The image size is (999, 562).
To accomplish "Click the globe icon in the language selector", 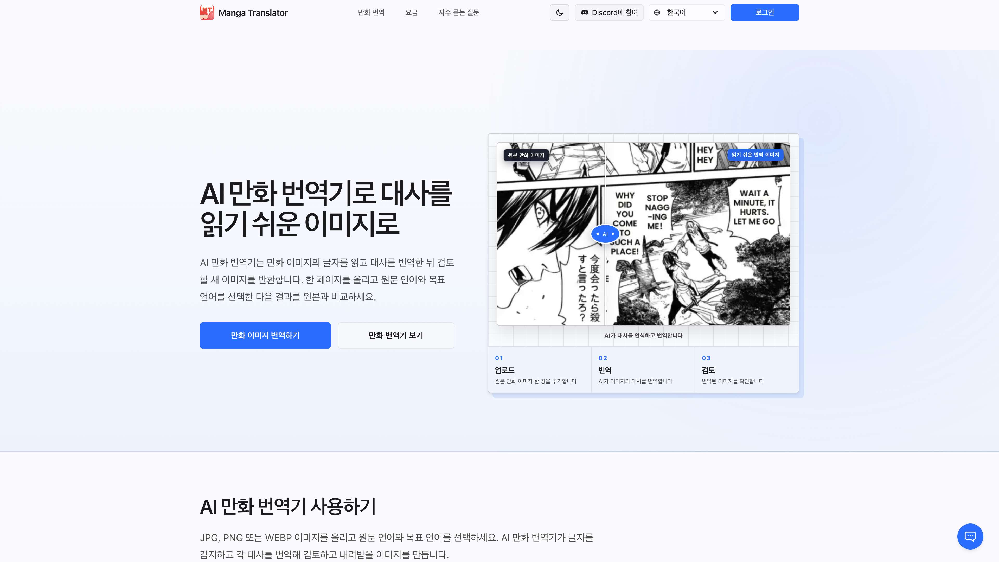I will point(657,12).
